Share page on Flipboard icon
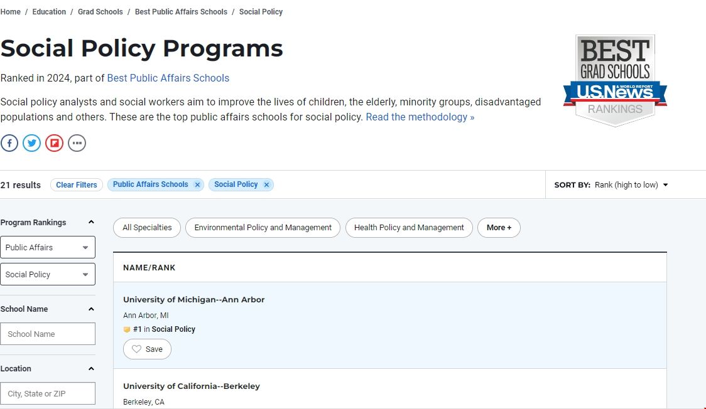Viewport: 706px width, 409px height. tap(55, 143)
